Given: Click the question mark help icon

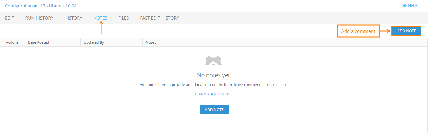Looking at the screenshot, I should [405, 6].
